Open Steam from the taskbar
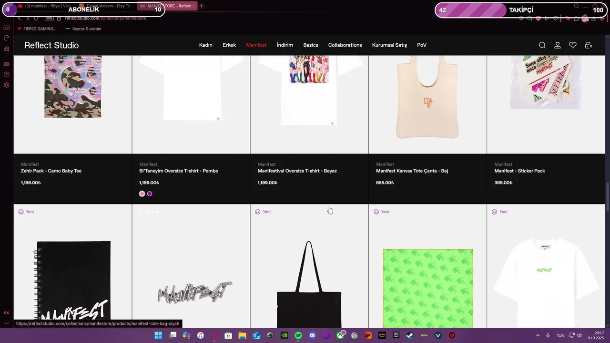 [x=410, y=335]
